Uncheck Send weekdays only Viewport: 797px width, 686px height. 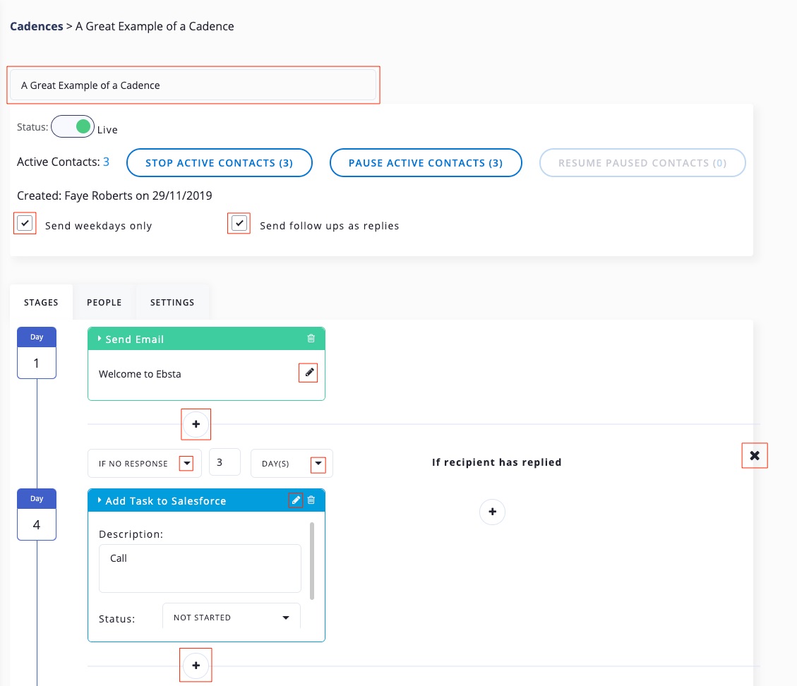tap(25, 224)
